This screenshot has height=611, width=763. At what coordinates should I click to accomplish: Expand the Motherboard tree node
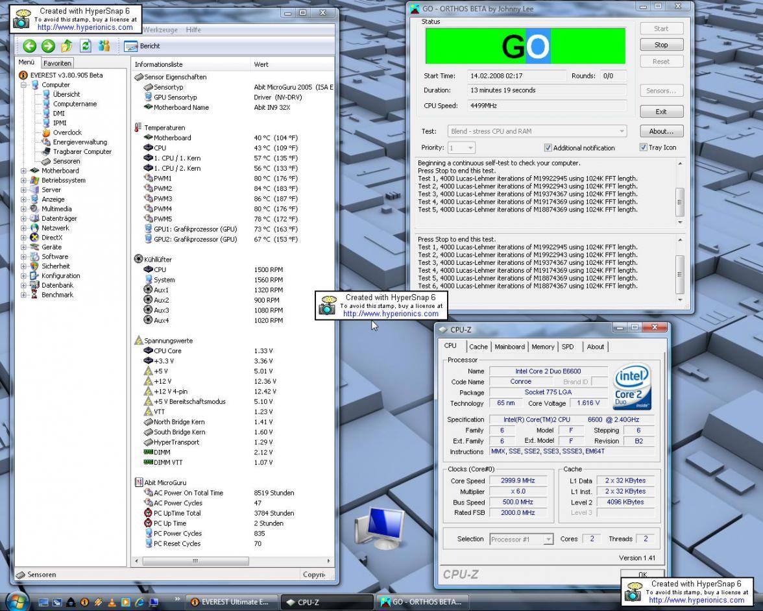pos(23,171)
